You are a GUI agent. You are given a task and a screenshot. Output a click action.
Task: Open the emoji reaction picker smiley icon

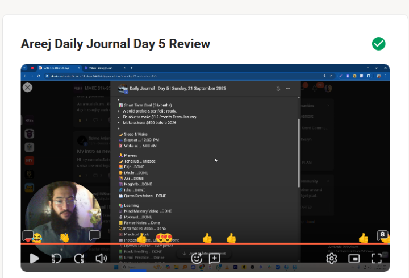coord(197,258)
